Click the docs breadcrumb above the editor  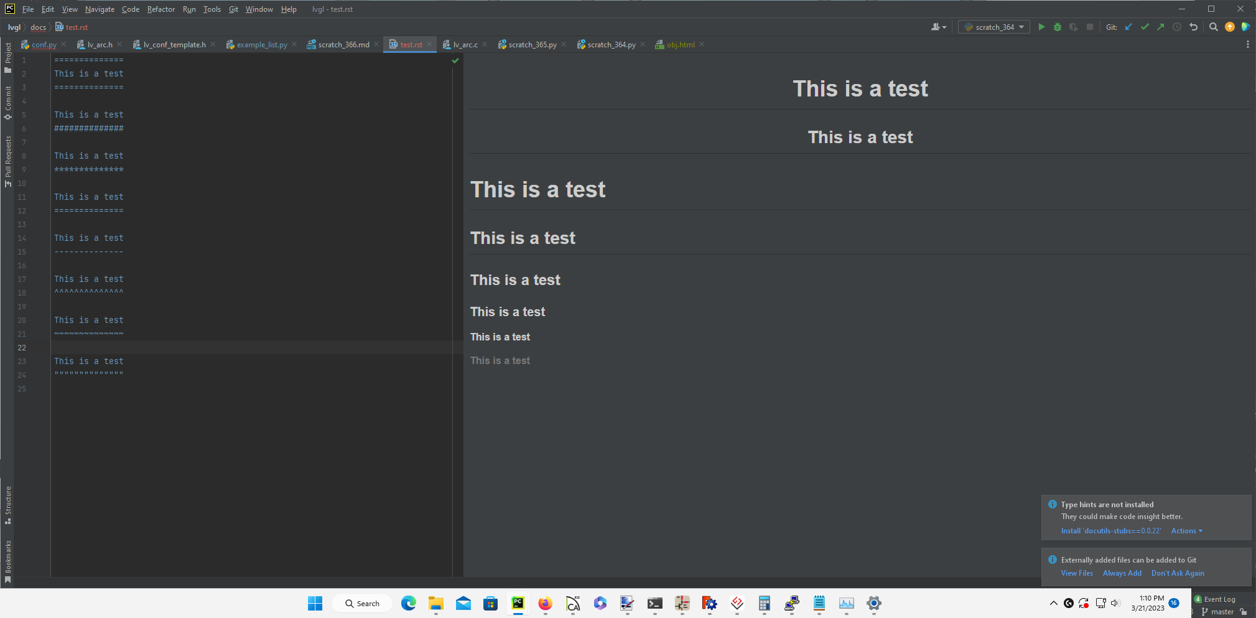pyautogui.click(x=38, y=27)
